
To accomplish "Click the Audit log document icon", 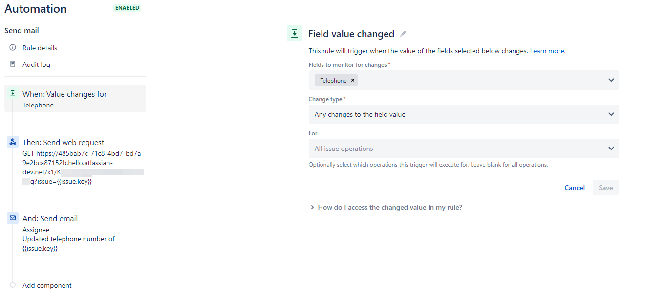I will (13, 64).
